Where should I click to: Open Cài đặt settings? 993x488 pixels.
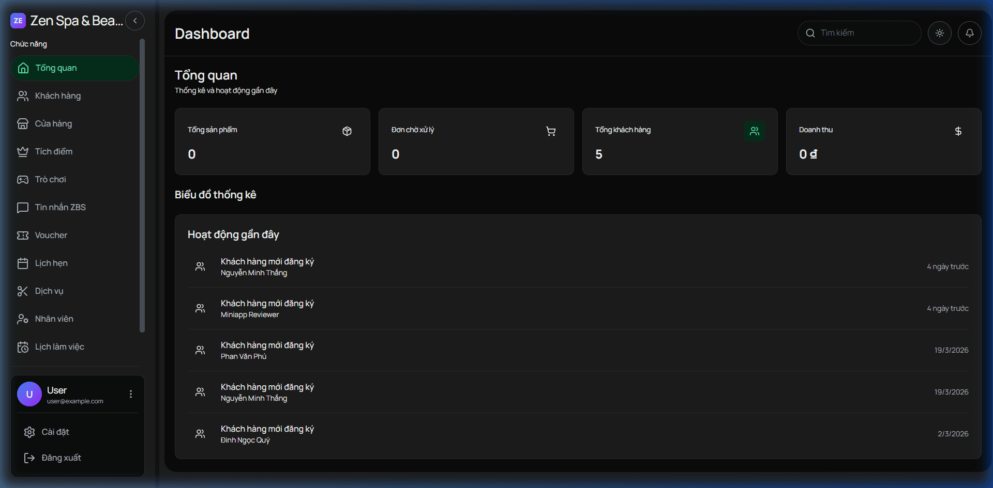click(55, 432)
